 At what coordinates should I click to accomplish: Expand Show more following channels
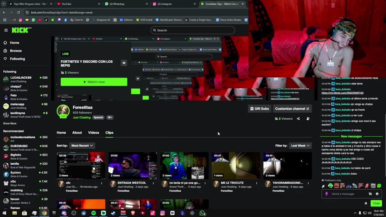10,124
